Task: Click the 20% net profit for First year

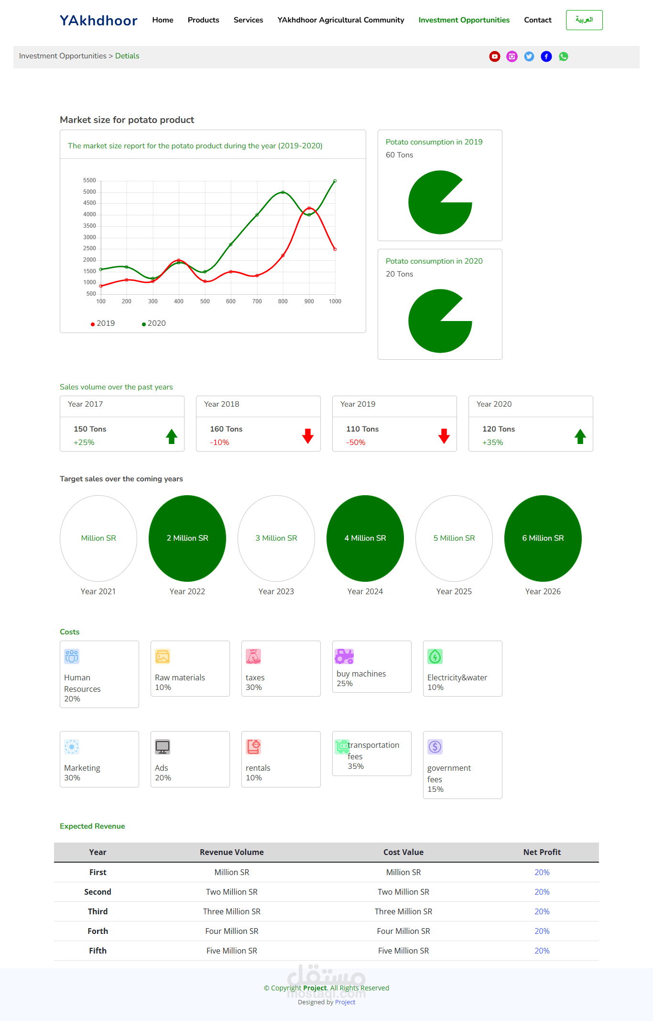Action: click(542, 872)
